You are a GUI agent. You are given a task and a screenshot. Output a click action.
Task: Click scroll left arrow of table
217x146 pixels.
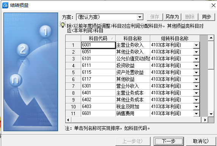point(68,120)
